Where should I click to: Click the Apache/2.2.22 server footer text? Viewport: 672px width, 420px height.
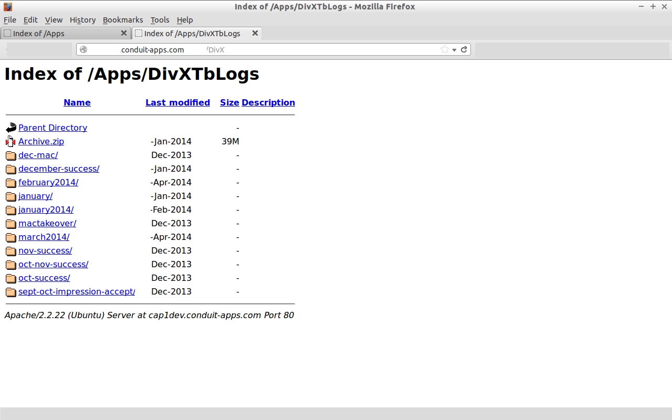click(149, 315)
